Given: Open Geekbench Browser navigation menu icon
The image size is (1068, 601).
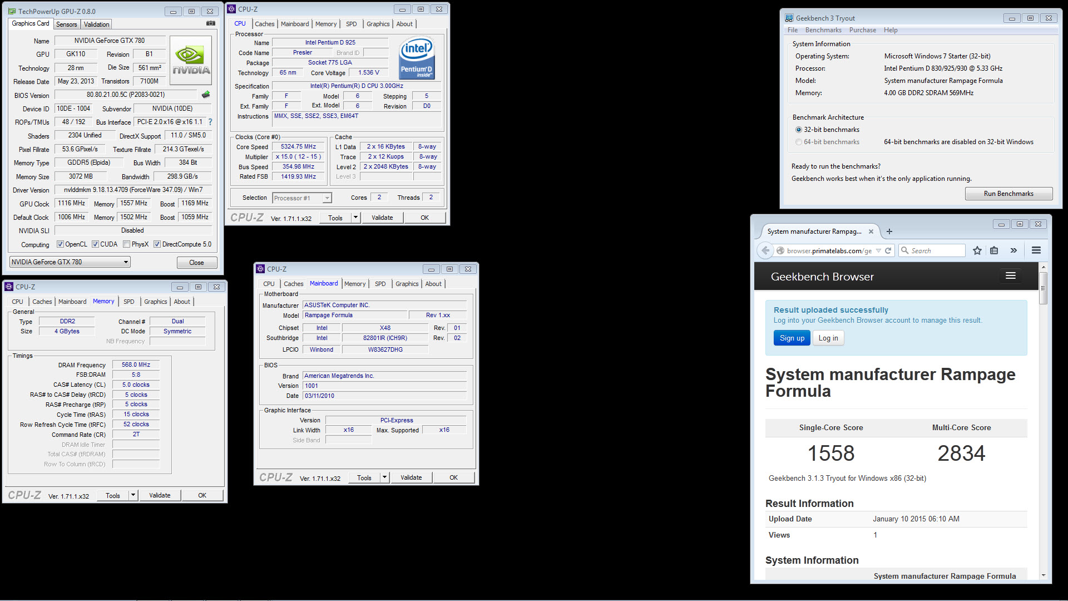Looking at the screenshot, I should [1011, 276].
